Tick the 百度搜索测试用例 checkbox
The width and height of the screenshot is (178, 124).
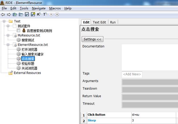[18, 31]
